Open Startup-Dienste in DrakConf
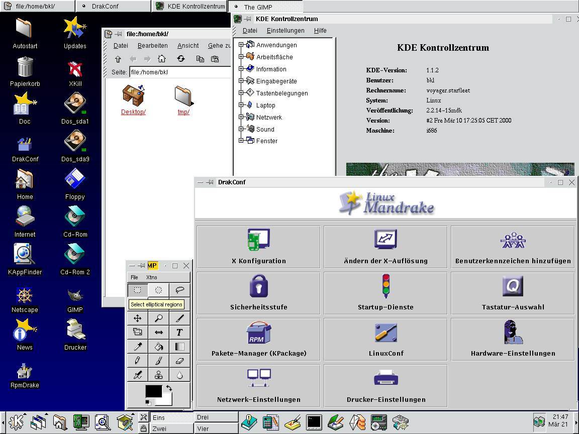This screenshot has width=579, height=434. click(385, 293)
